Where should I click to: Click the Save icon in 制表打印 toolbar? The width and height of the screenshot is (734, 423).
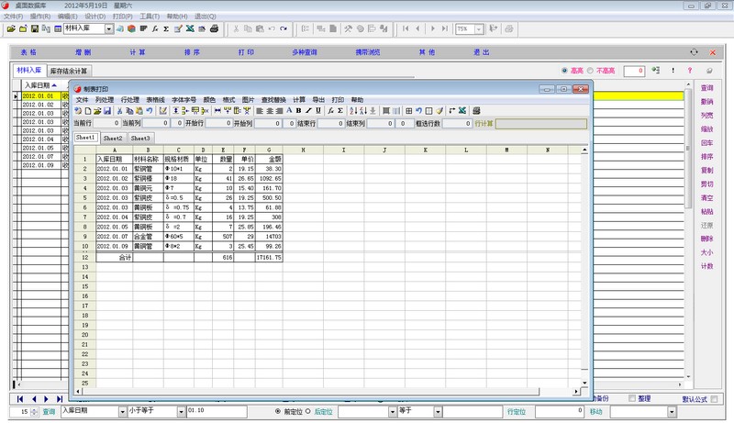[x=107, y=111]
